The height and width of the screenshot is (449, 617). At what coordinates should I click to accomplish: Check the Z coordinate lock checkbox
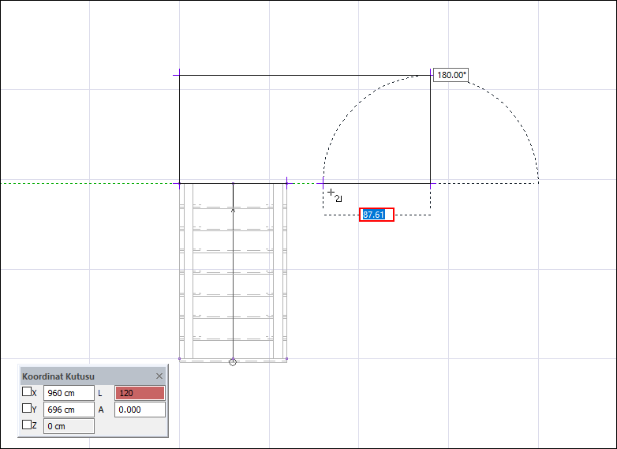27,425
